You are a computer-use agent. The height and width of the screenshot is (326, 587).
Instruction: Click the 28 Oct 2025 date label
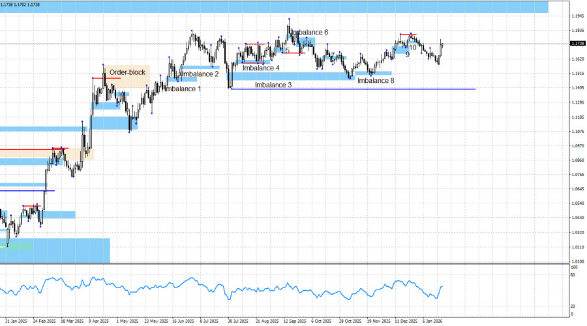350,321
